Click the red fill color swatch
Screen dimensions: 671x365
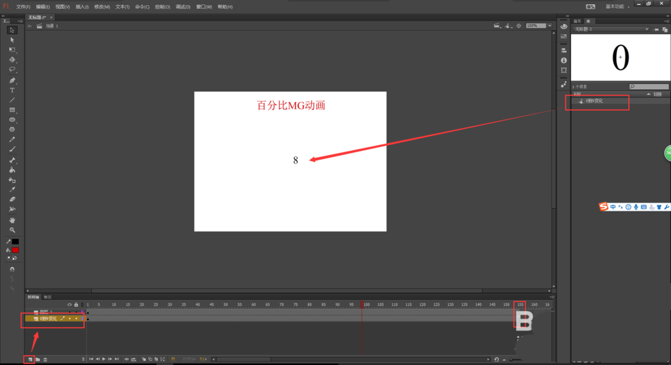tap(15, 250)
